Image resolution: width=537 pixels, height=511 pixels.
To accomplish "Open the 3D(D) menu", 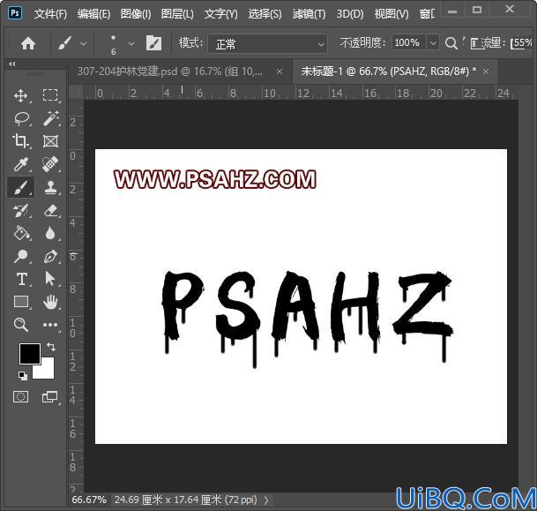I will coord(350,14).
